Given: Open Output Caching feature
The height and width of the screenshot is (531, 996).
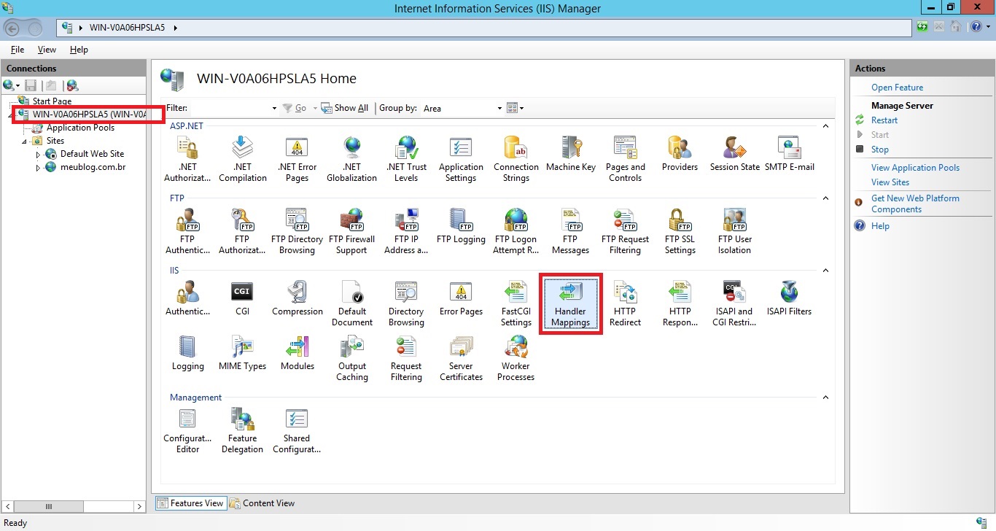Looking at the screenshot, I should point(351,358).
